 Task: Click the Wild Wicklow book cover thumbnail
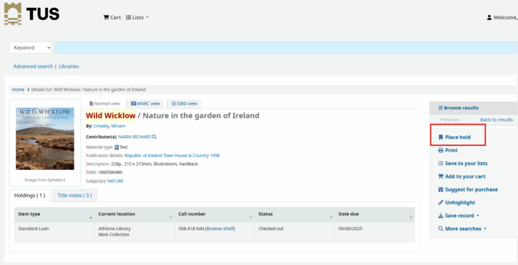[45, 138]
